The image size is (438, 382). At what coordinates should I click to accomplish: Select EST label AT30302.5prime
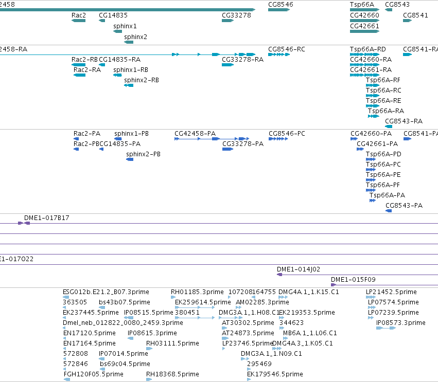[248, 323]
